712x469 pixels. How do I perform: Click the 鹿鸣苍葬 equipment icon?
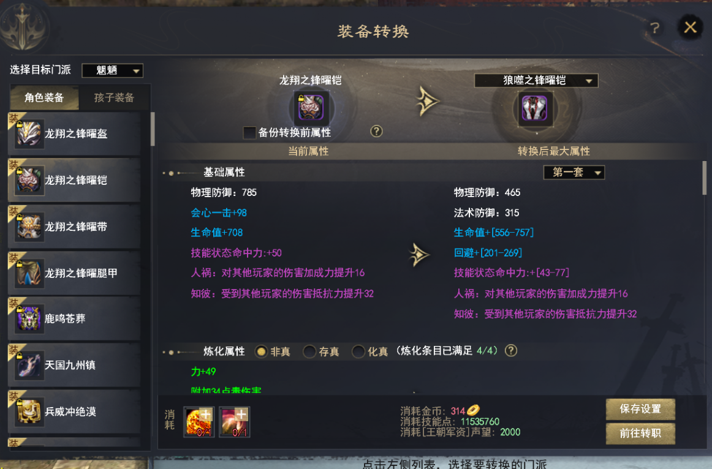[29, 319]
